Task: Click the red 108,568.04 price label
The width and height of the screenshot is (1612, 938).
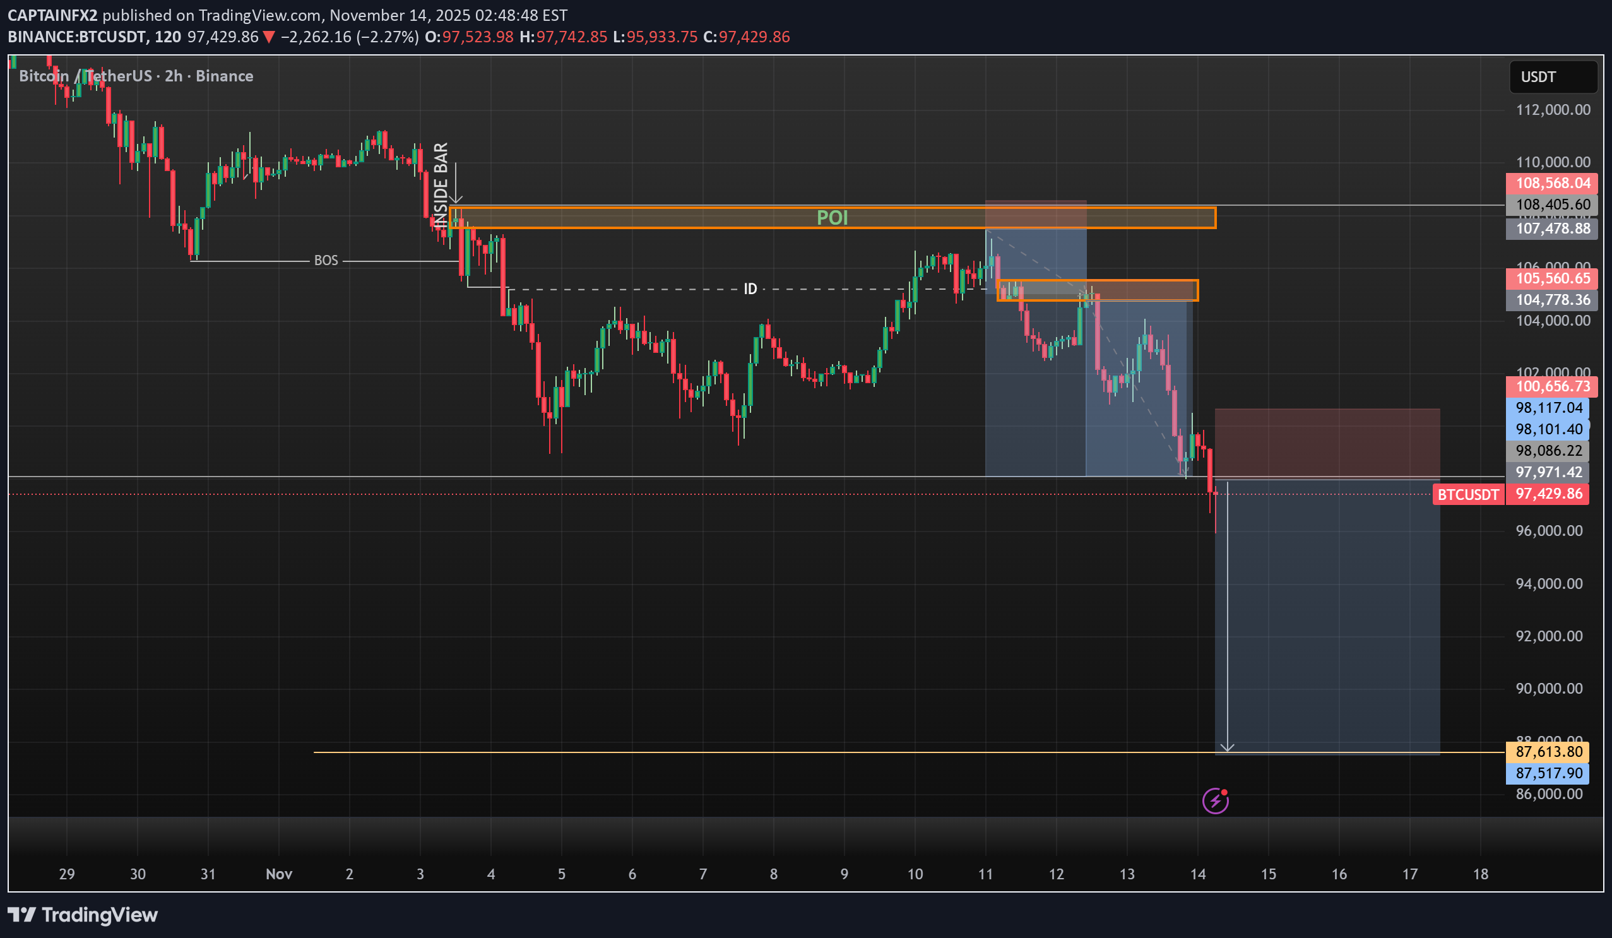Action: (1552, 184)
